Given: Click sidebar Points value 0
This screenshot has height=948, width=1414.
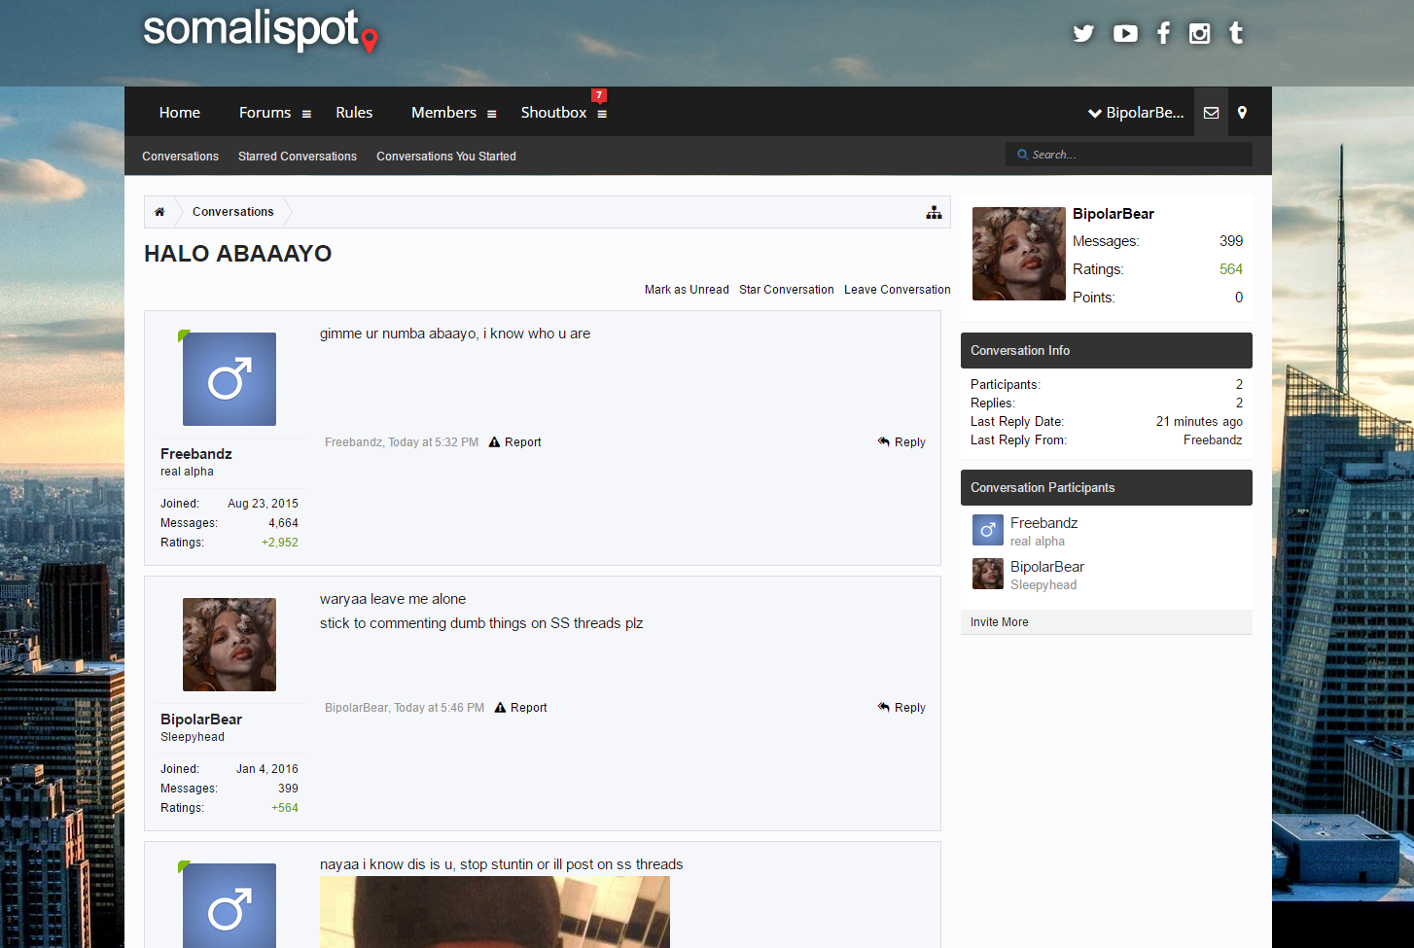Looking at the screenshot, I should click(1239, 298).
